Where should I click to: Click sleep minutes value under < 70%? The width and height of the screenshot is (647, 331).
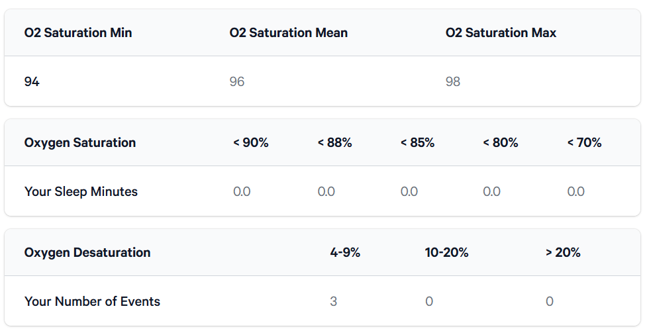click(x=575, y=191)
